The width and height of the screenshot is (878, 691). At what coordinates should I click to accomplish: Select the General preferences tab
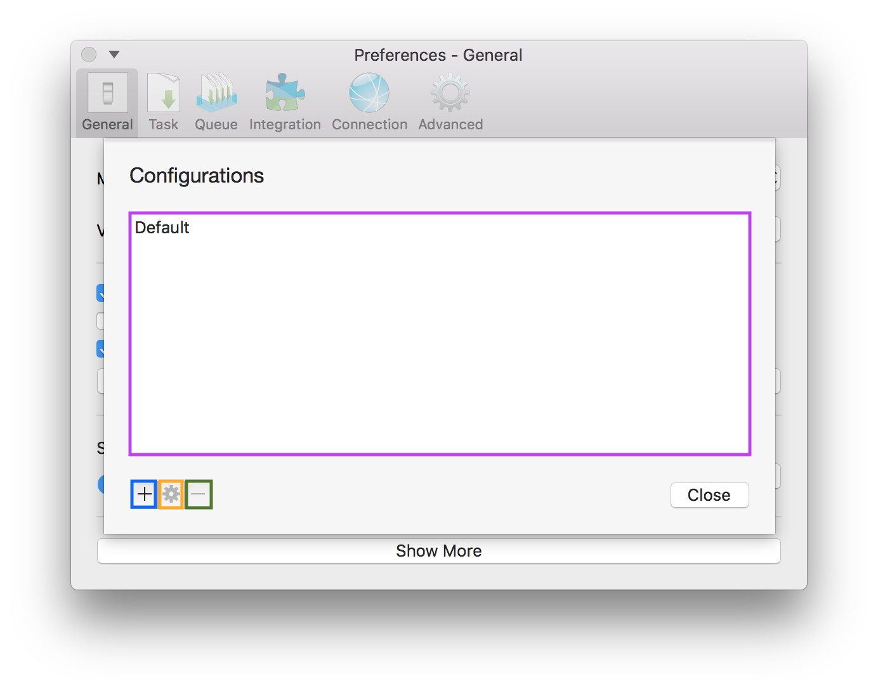(107, 101)
